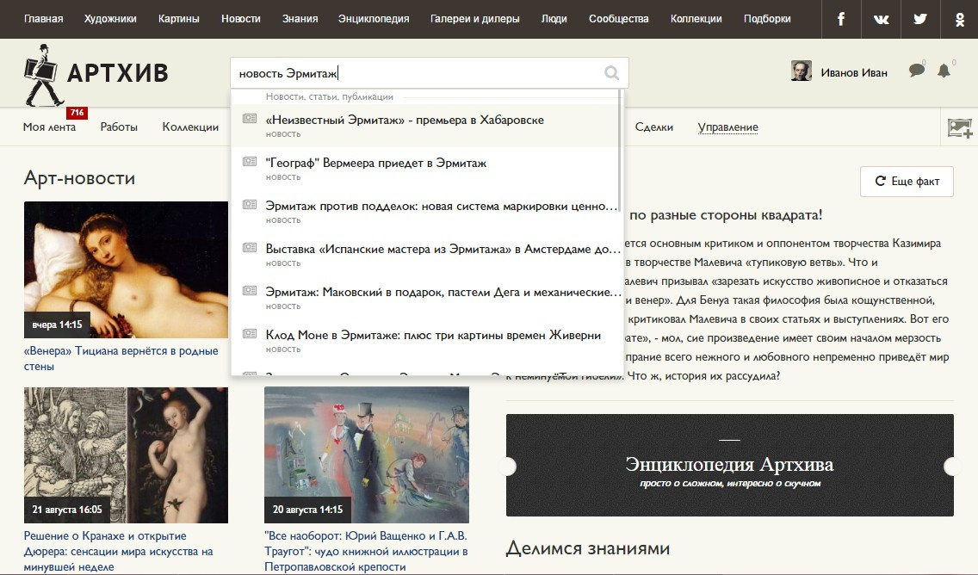Open messages speech bubble icon
This screenshot has width=978, height=575.
point(917,71)
